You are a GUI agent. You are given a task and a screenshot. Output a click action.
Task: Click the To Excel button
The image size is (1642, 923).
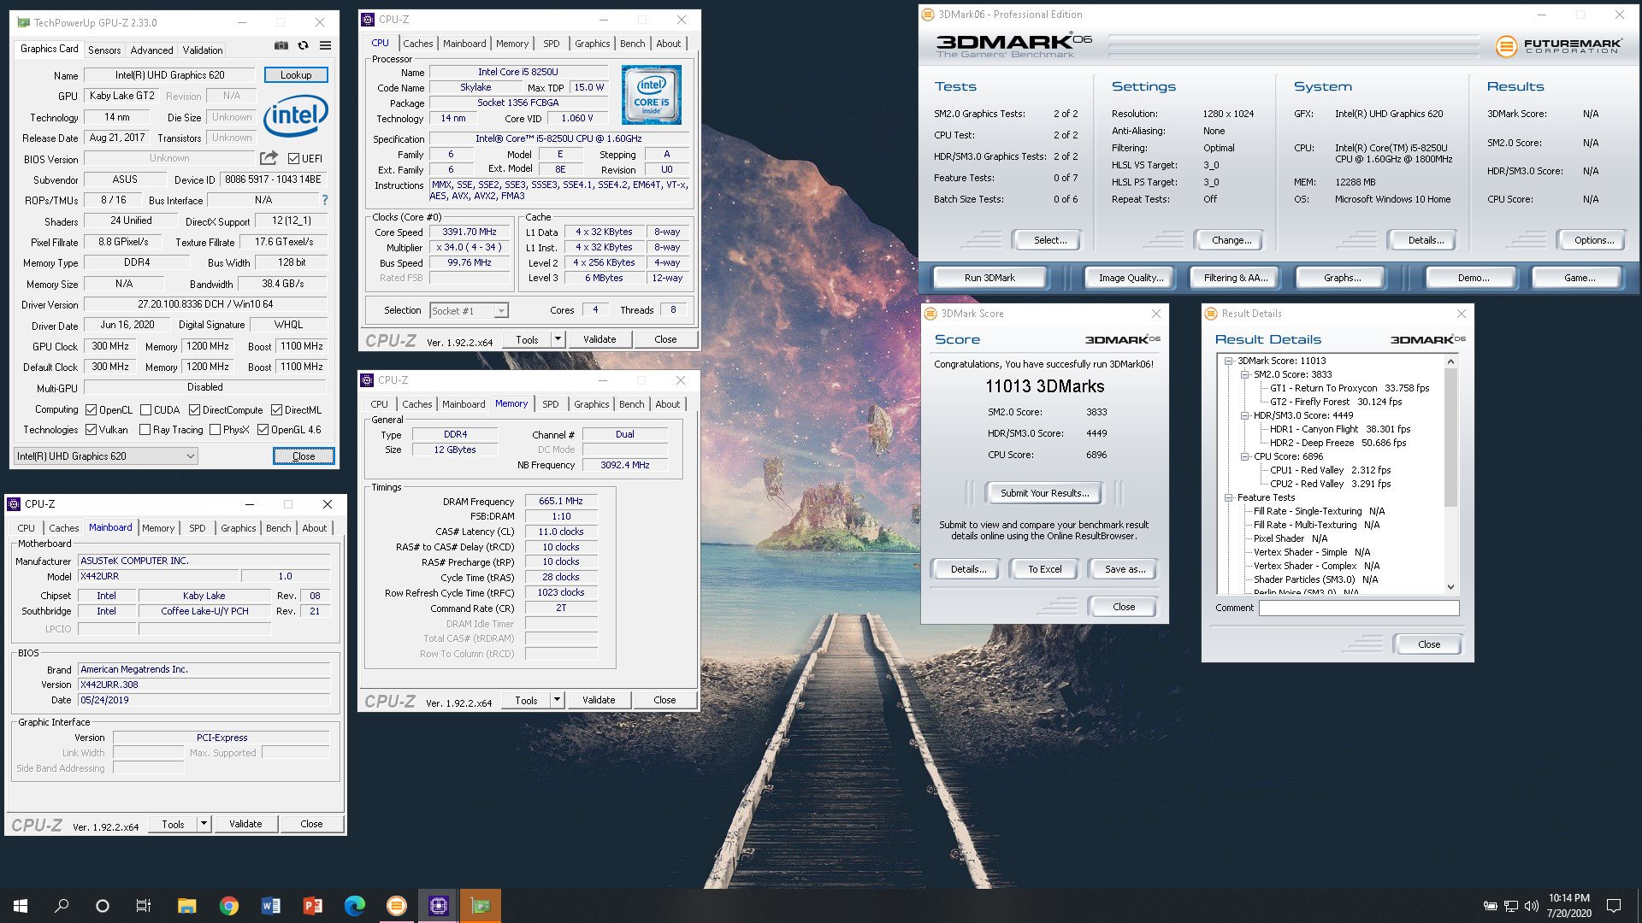[1044, 569]
